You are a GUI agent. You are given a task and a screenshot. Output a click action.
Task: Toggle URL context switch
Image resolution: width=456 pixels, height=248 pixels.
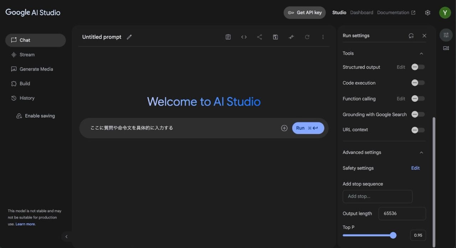(418, 130)
